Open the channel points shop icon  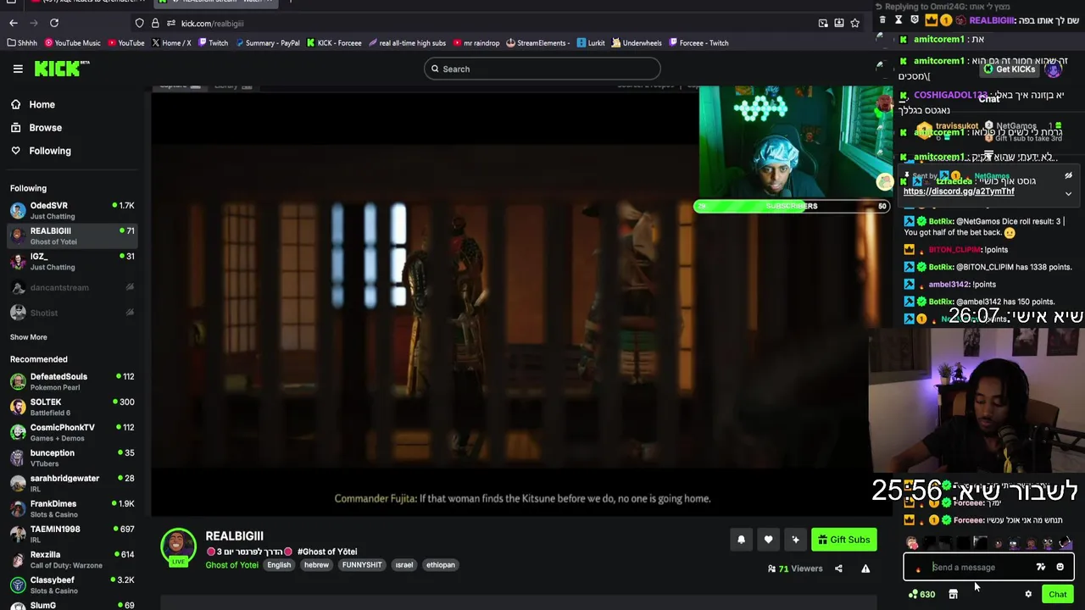953,594
